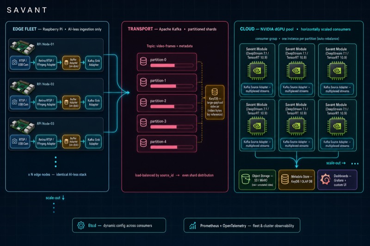The width and height of the screenshot is (370, 246).
Task: Click 'horizontally scaled consumers' text
Action: (326, 29)
